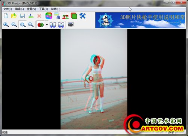Open the 查看(V) menu
This screenshot has height=136, width=188.
click(x=32, y=9)
